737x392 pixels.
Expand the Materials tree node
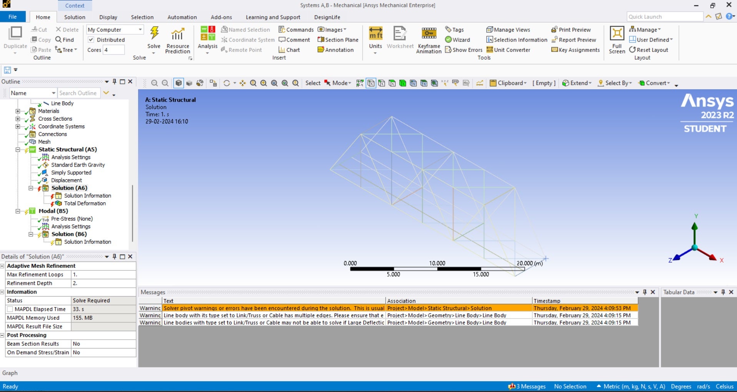[x=18, y=111]
